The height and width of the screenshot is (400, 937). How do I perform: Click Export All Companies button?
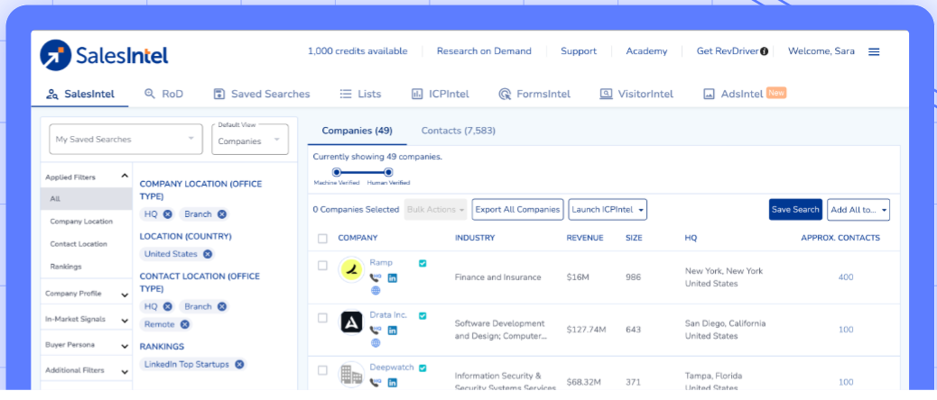pyautogui.click(x=517, y=210)
